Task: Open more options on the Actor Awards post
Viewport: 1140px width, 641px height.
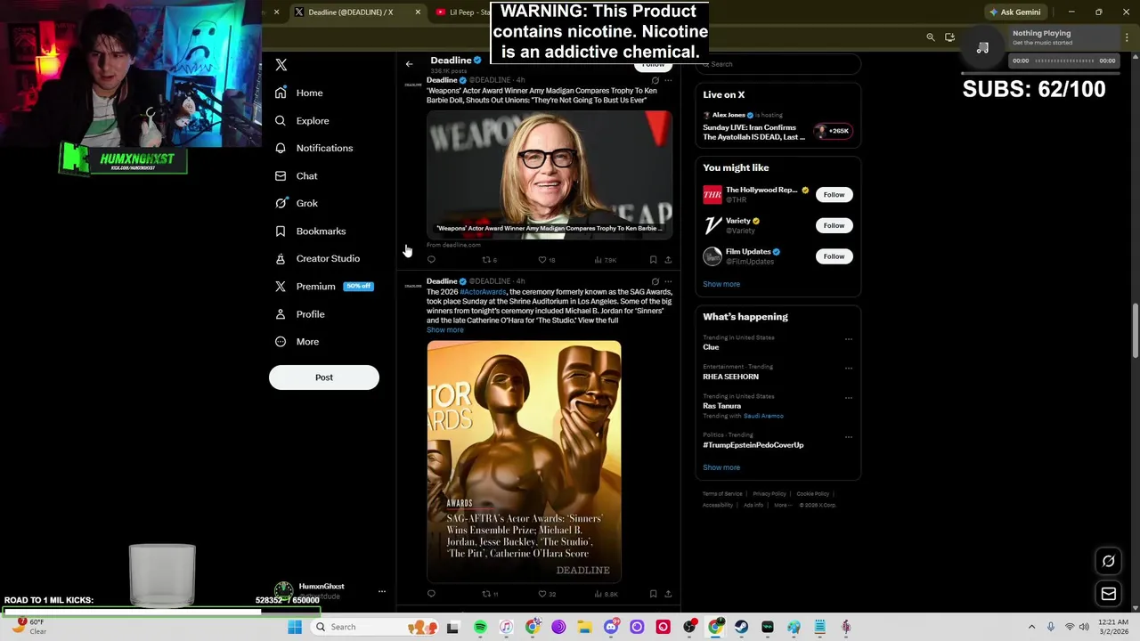Action: [668, 281]
